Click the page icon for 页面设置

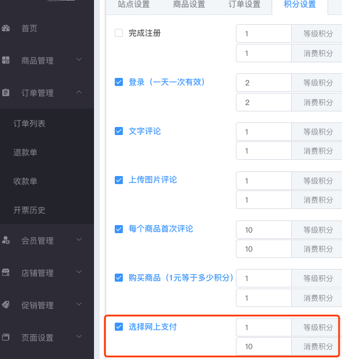tap(6, 337)
